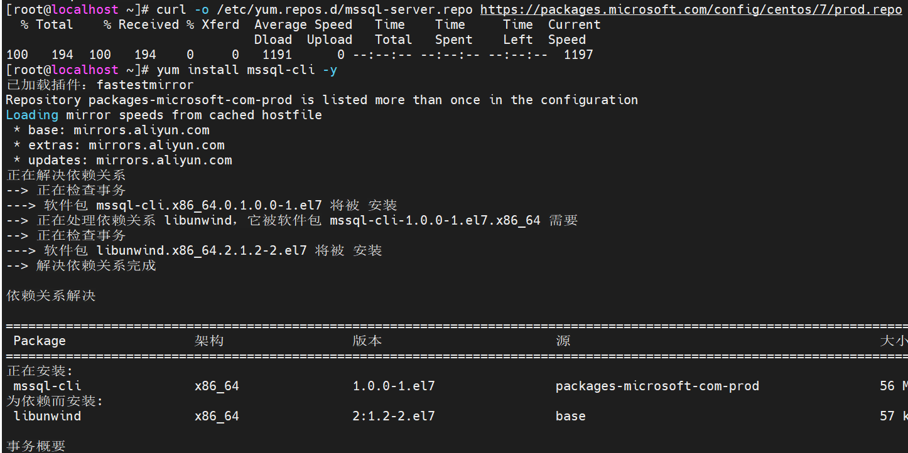Click version 1.0.0-1.el7 in the table

pos(394,386)
